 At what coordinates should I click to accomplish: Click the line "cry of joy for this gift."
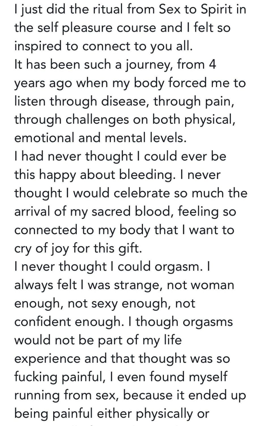pyautogui.click(x=78, y=248)
